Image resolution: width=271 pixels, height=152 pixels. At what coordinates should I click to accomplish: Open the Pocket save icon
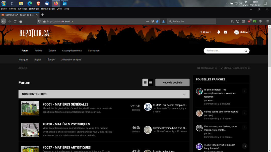point(152,21)
